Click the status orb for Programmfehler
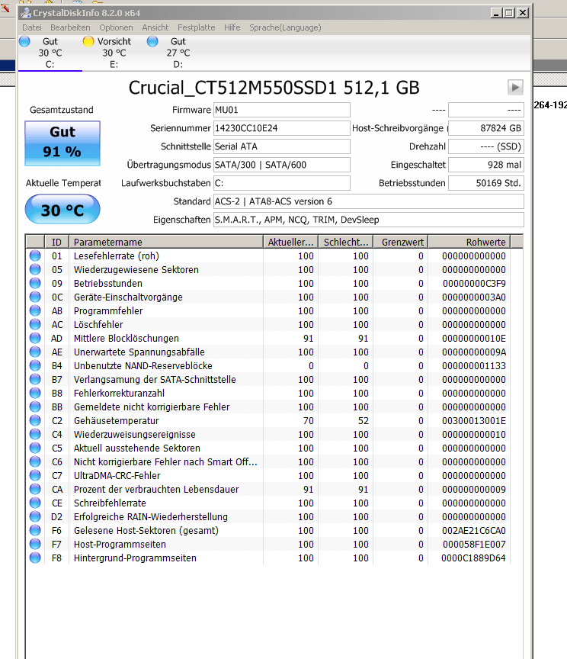This screenshot has height=659, width=567. coord(35,310)
